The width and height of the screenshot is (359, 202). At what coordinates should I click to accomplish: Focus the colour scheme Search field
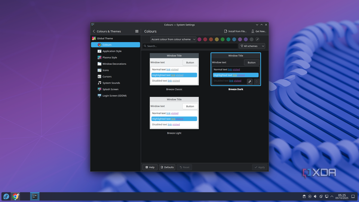(190, 46)
